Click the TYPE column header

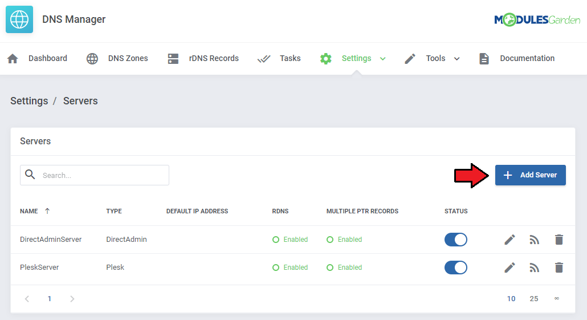pos(114,211)
